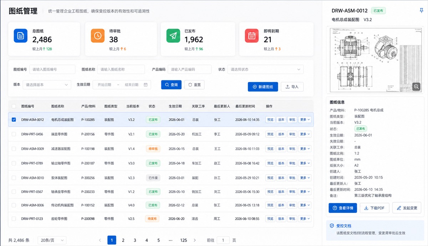Expand 更多 menu for DRW-PRT-0456
The width and height of the screenshot is (428, 246).
coord(305,134)
